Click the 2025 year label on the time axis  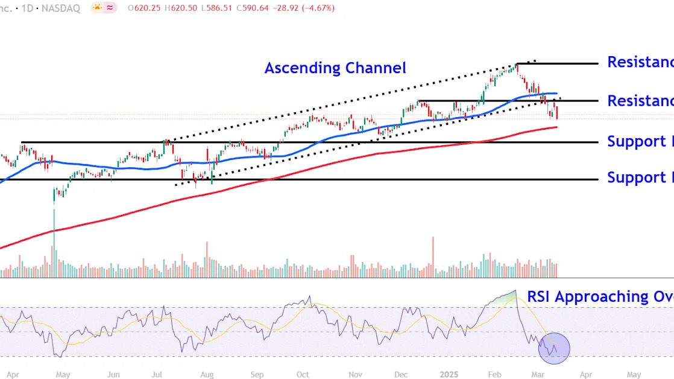pos(449,375)
